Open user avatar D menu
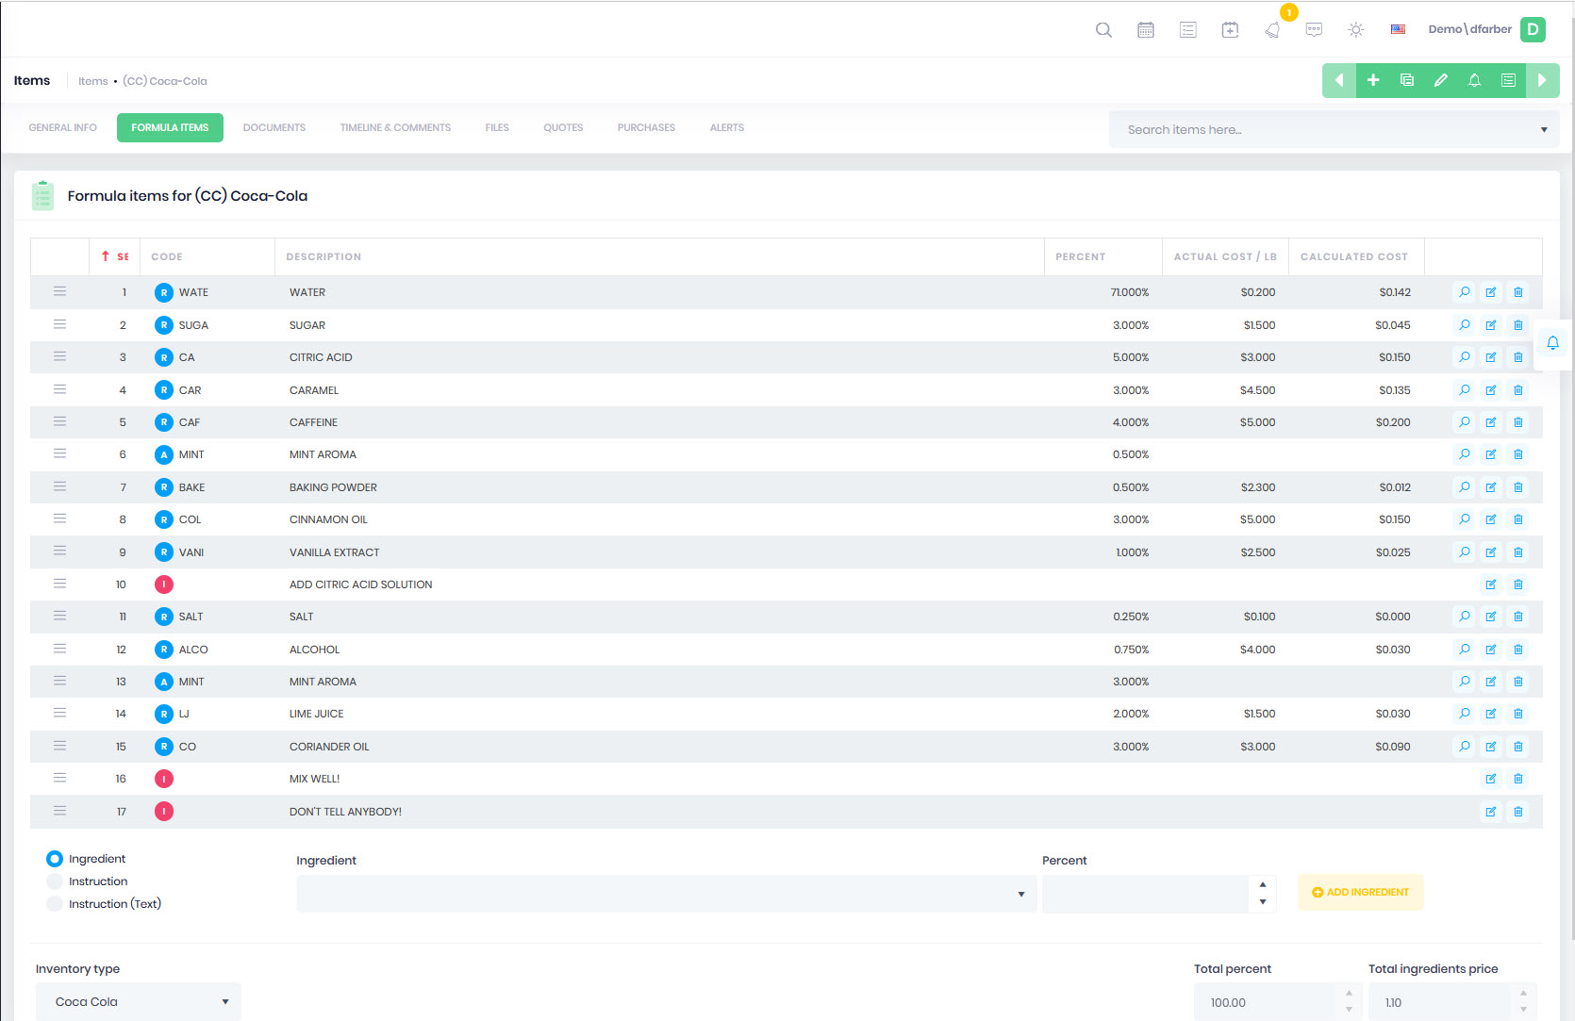 point(1534,29)
